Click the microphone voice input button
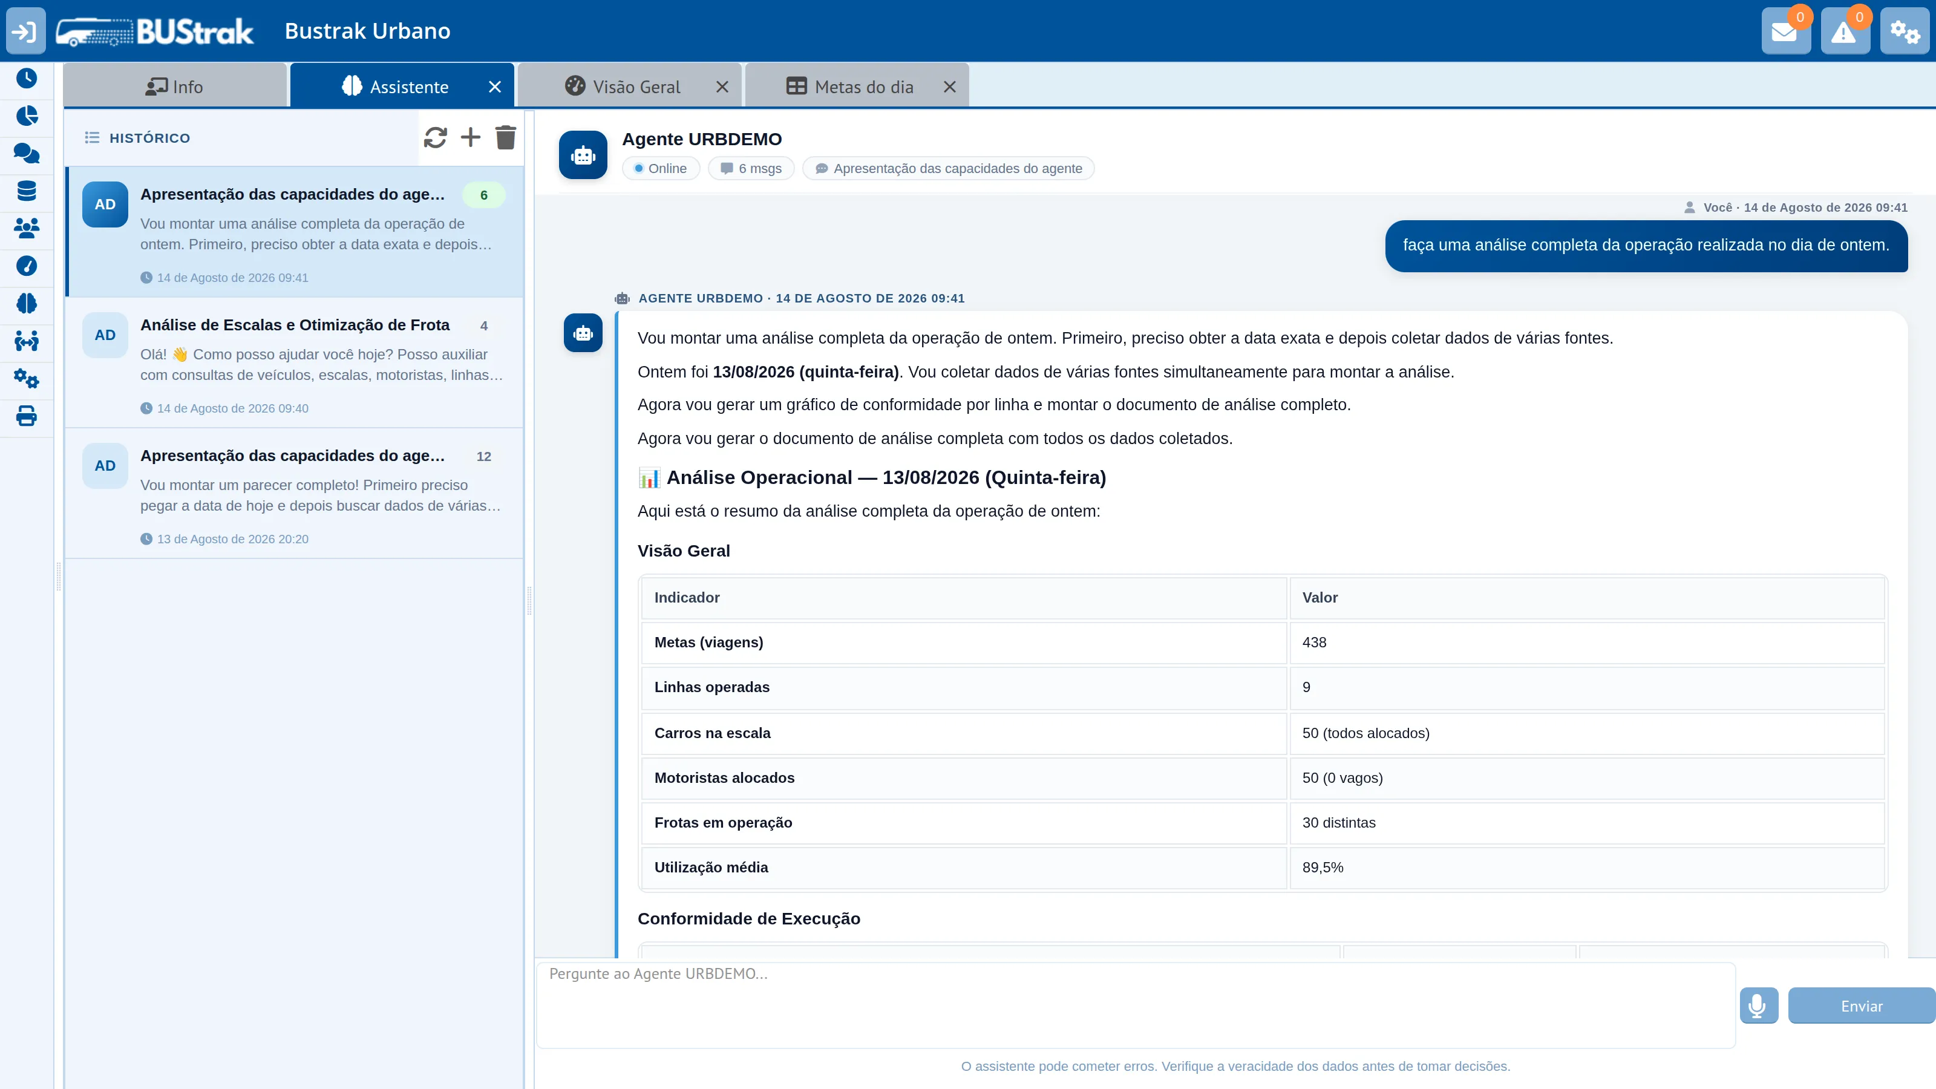The image size is (1936, 1089). click(1759, 1006)
